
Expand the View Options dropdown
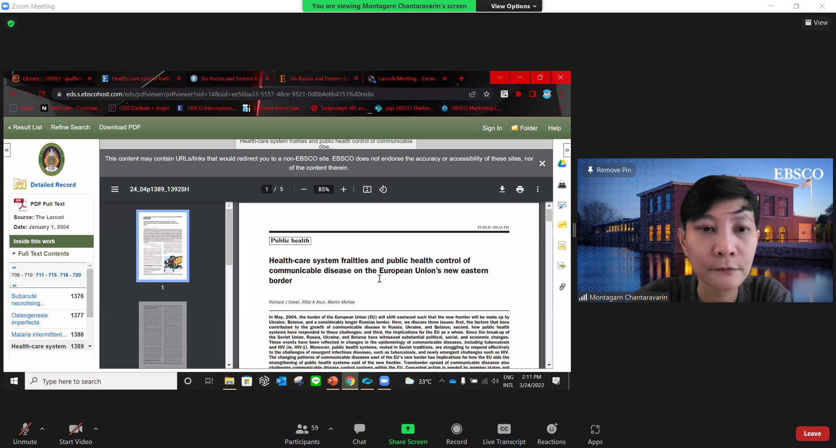[x=513, y=6]
